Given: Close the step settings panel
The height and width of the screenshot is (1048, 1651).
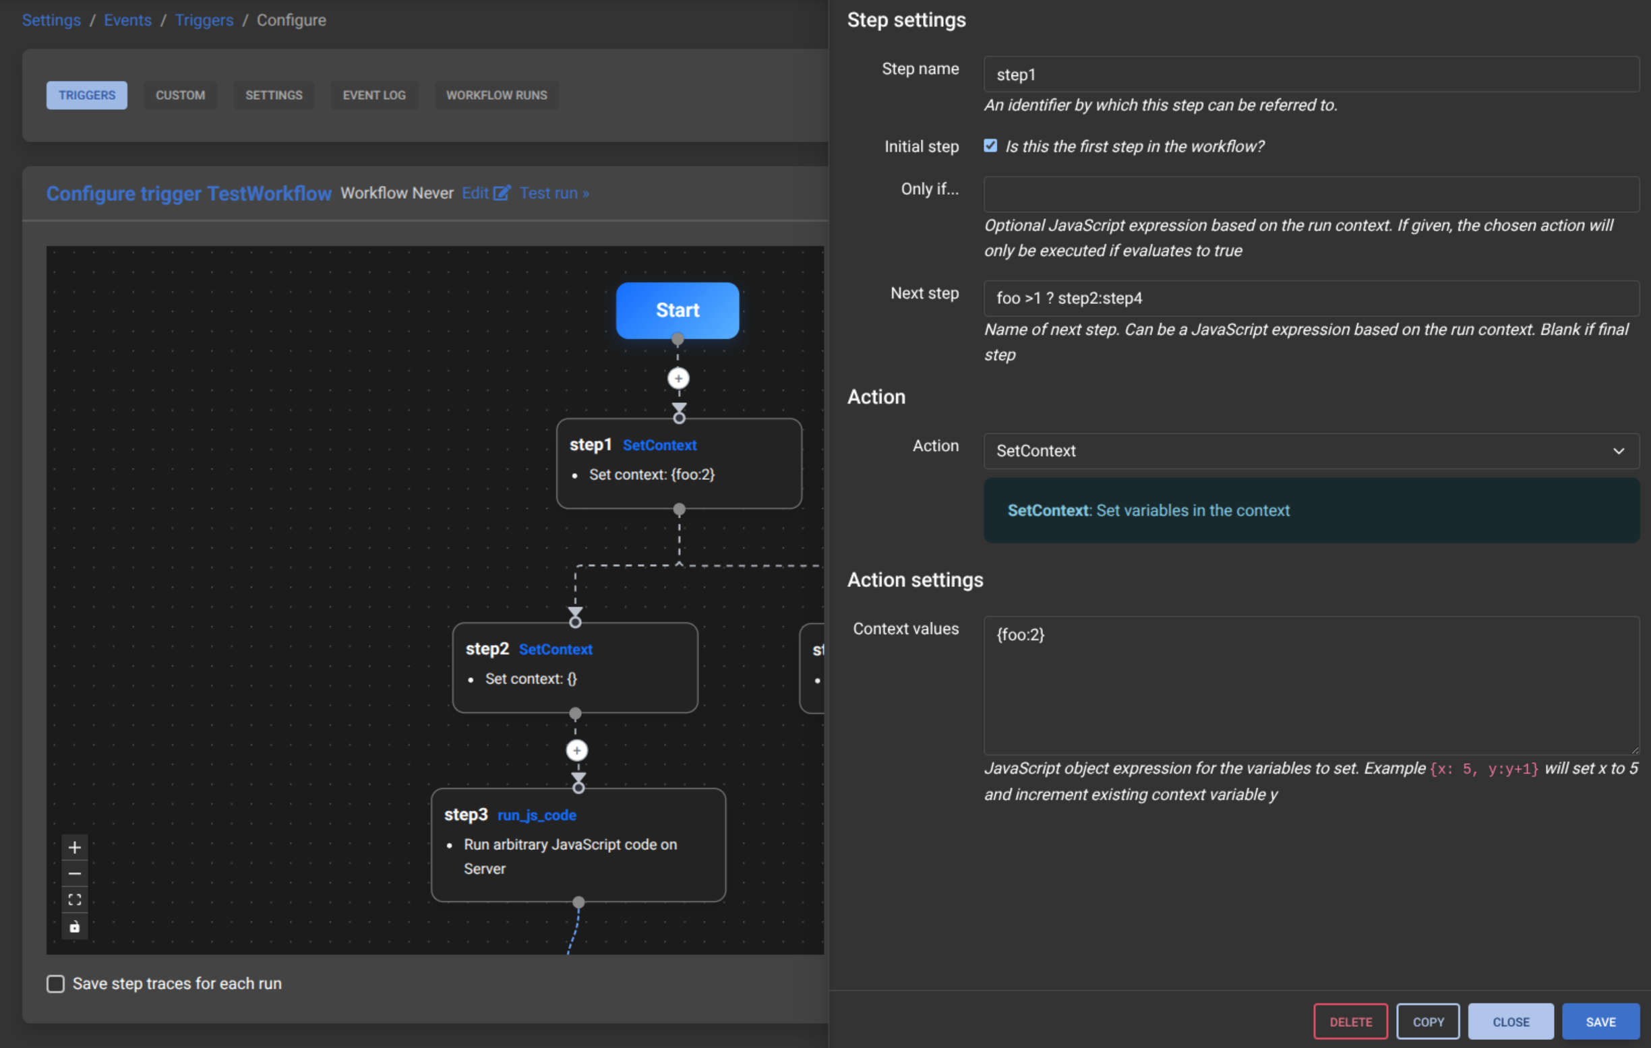Looking at the screenshot, I should [1511, 1021].
